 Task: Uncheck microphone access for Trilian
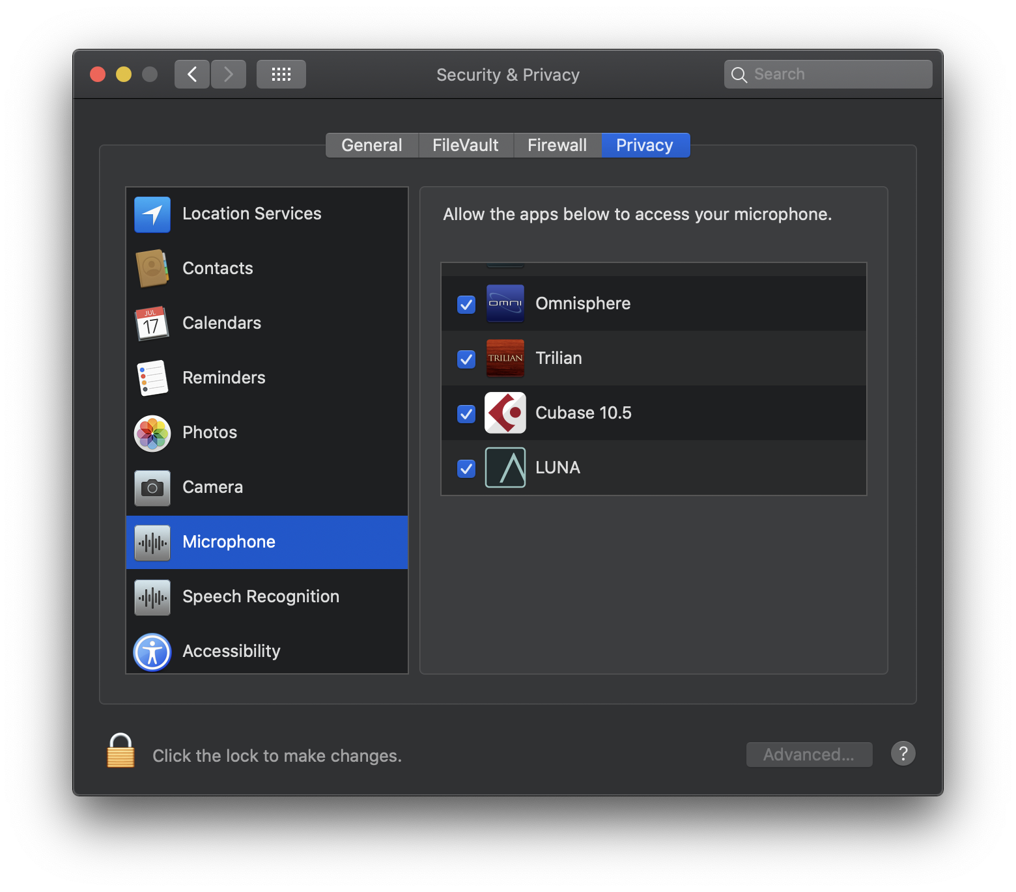click(x=466, y=359)
